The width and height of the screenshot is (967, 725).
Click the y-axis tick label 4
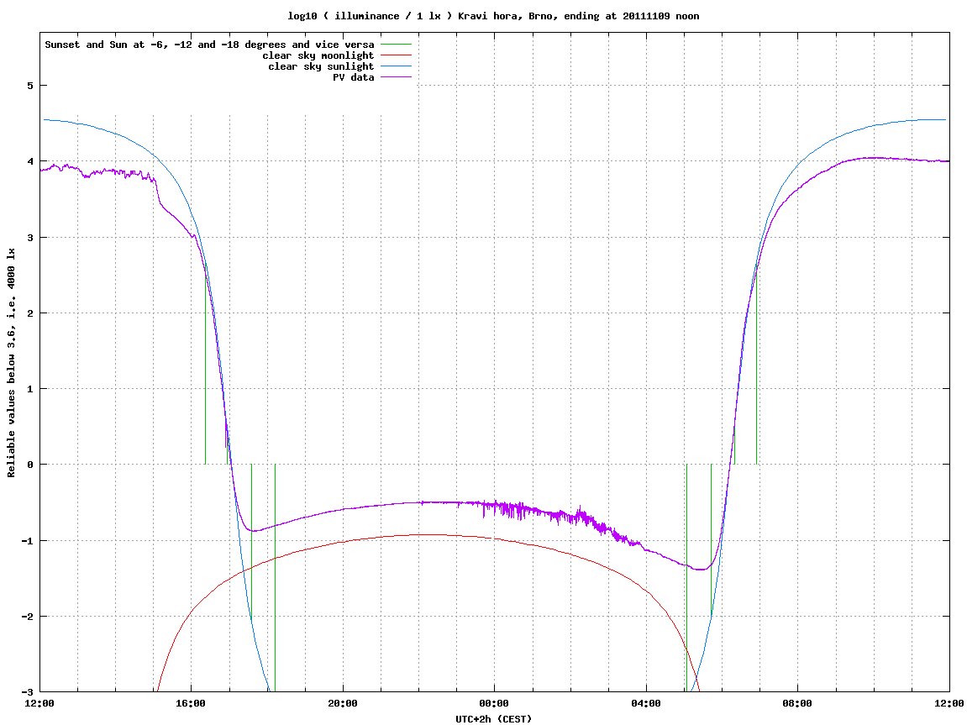click(29, 161)
